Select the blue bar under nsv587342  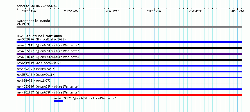coord(129,77)
